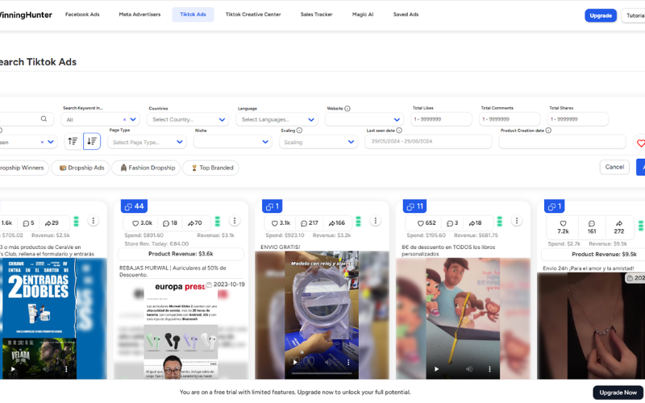Open the Facebook Ads tab

(x=82, y=15)
